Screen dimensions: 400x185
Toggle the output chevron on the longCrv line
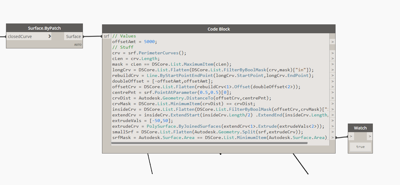[x=332, y=70]
